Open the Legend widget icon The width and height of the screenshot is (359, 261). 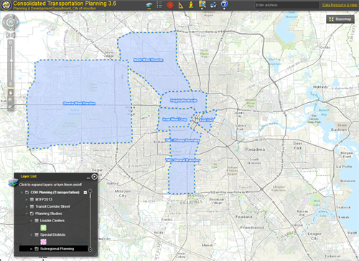159,5
